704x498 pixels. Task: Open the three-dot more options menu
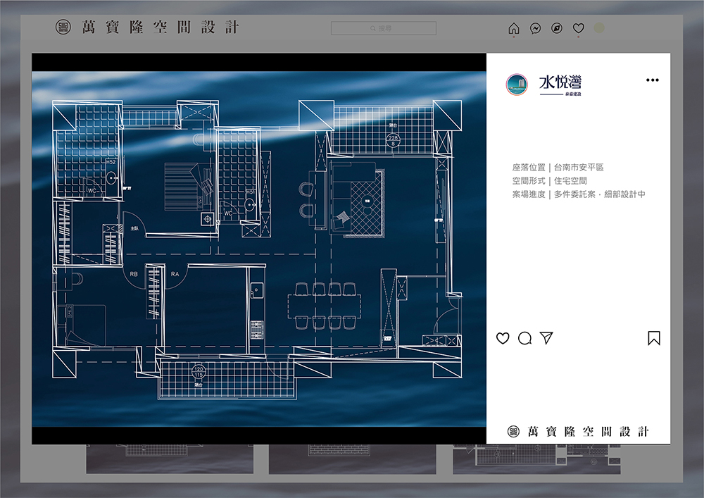pyautogui.click(x=653, y=80)
